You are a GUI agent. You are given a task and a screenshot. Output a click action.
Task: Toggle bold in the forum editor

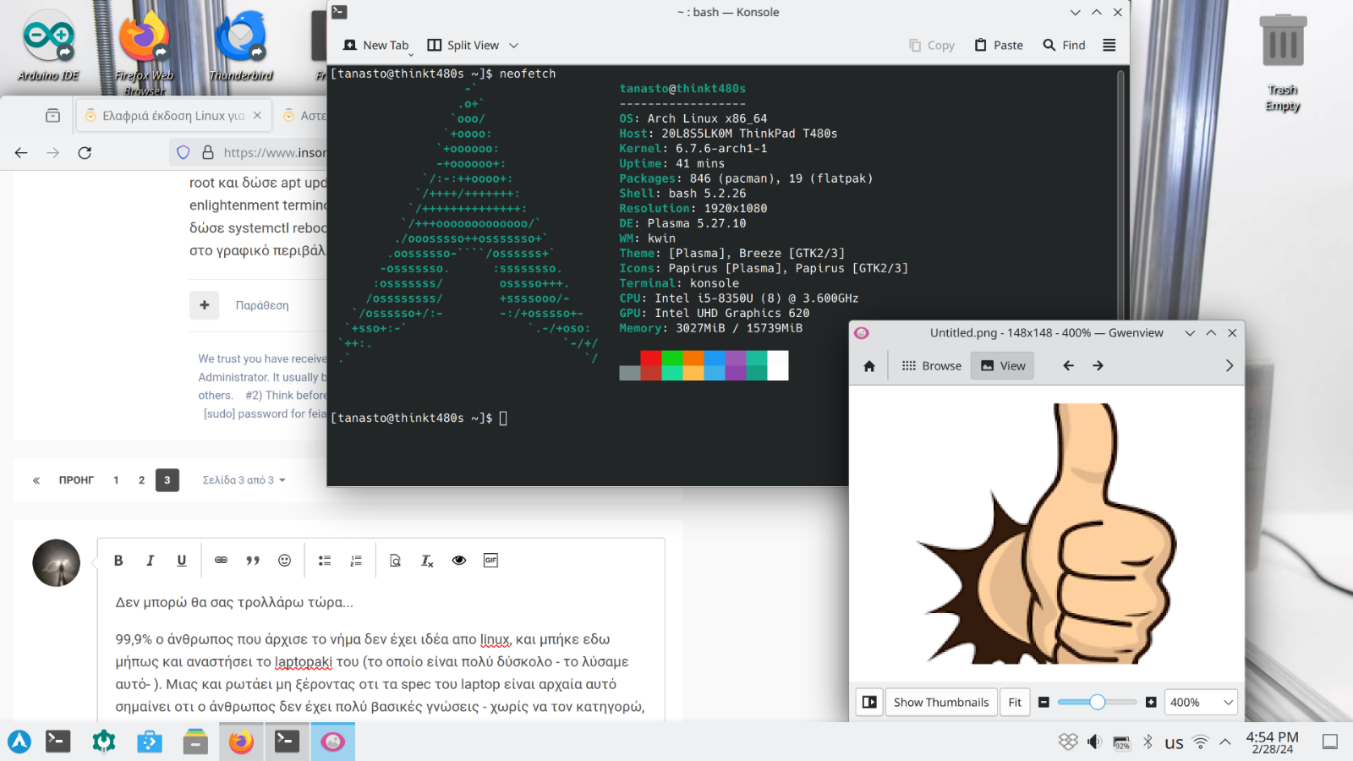pos(118,561)
